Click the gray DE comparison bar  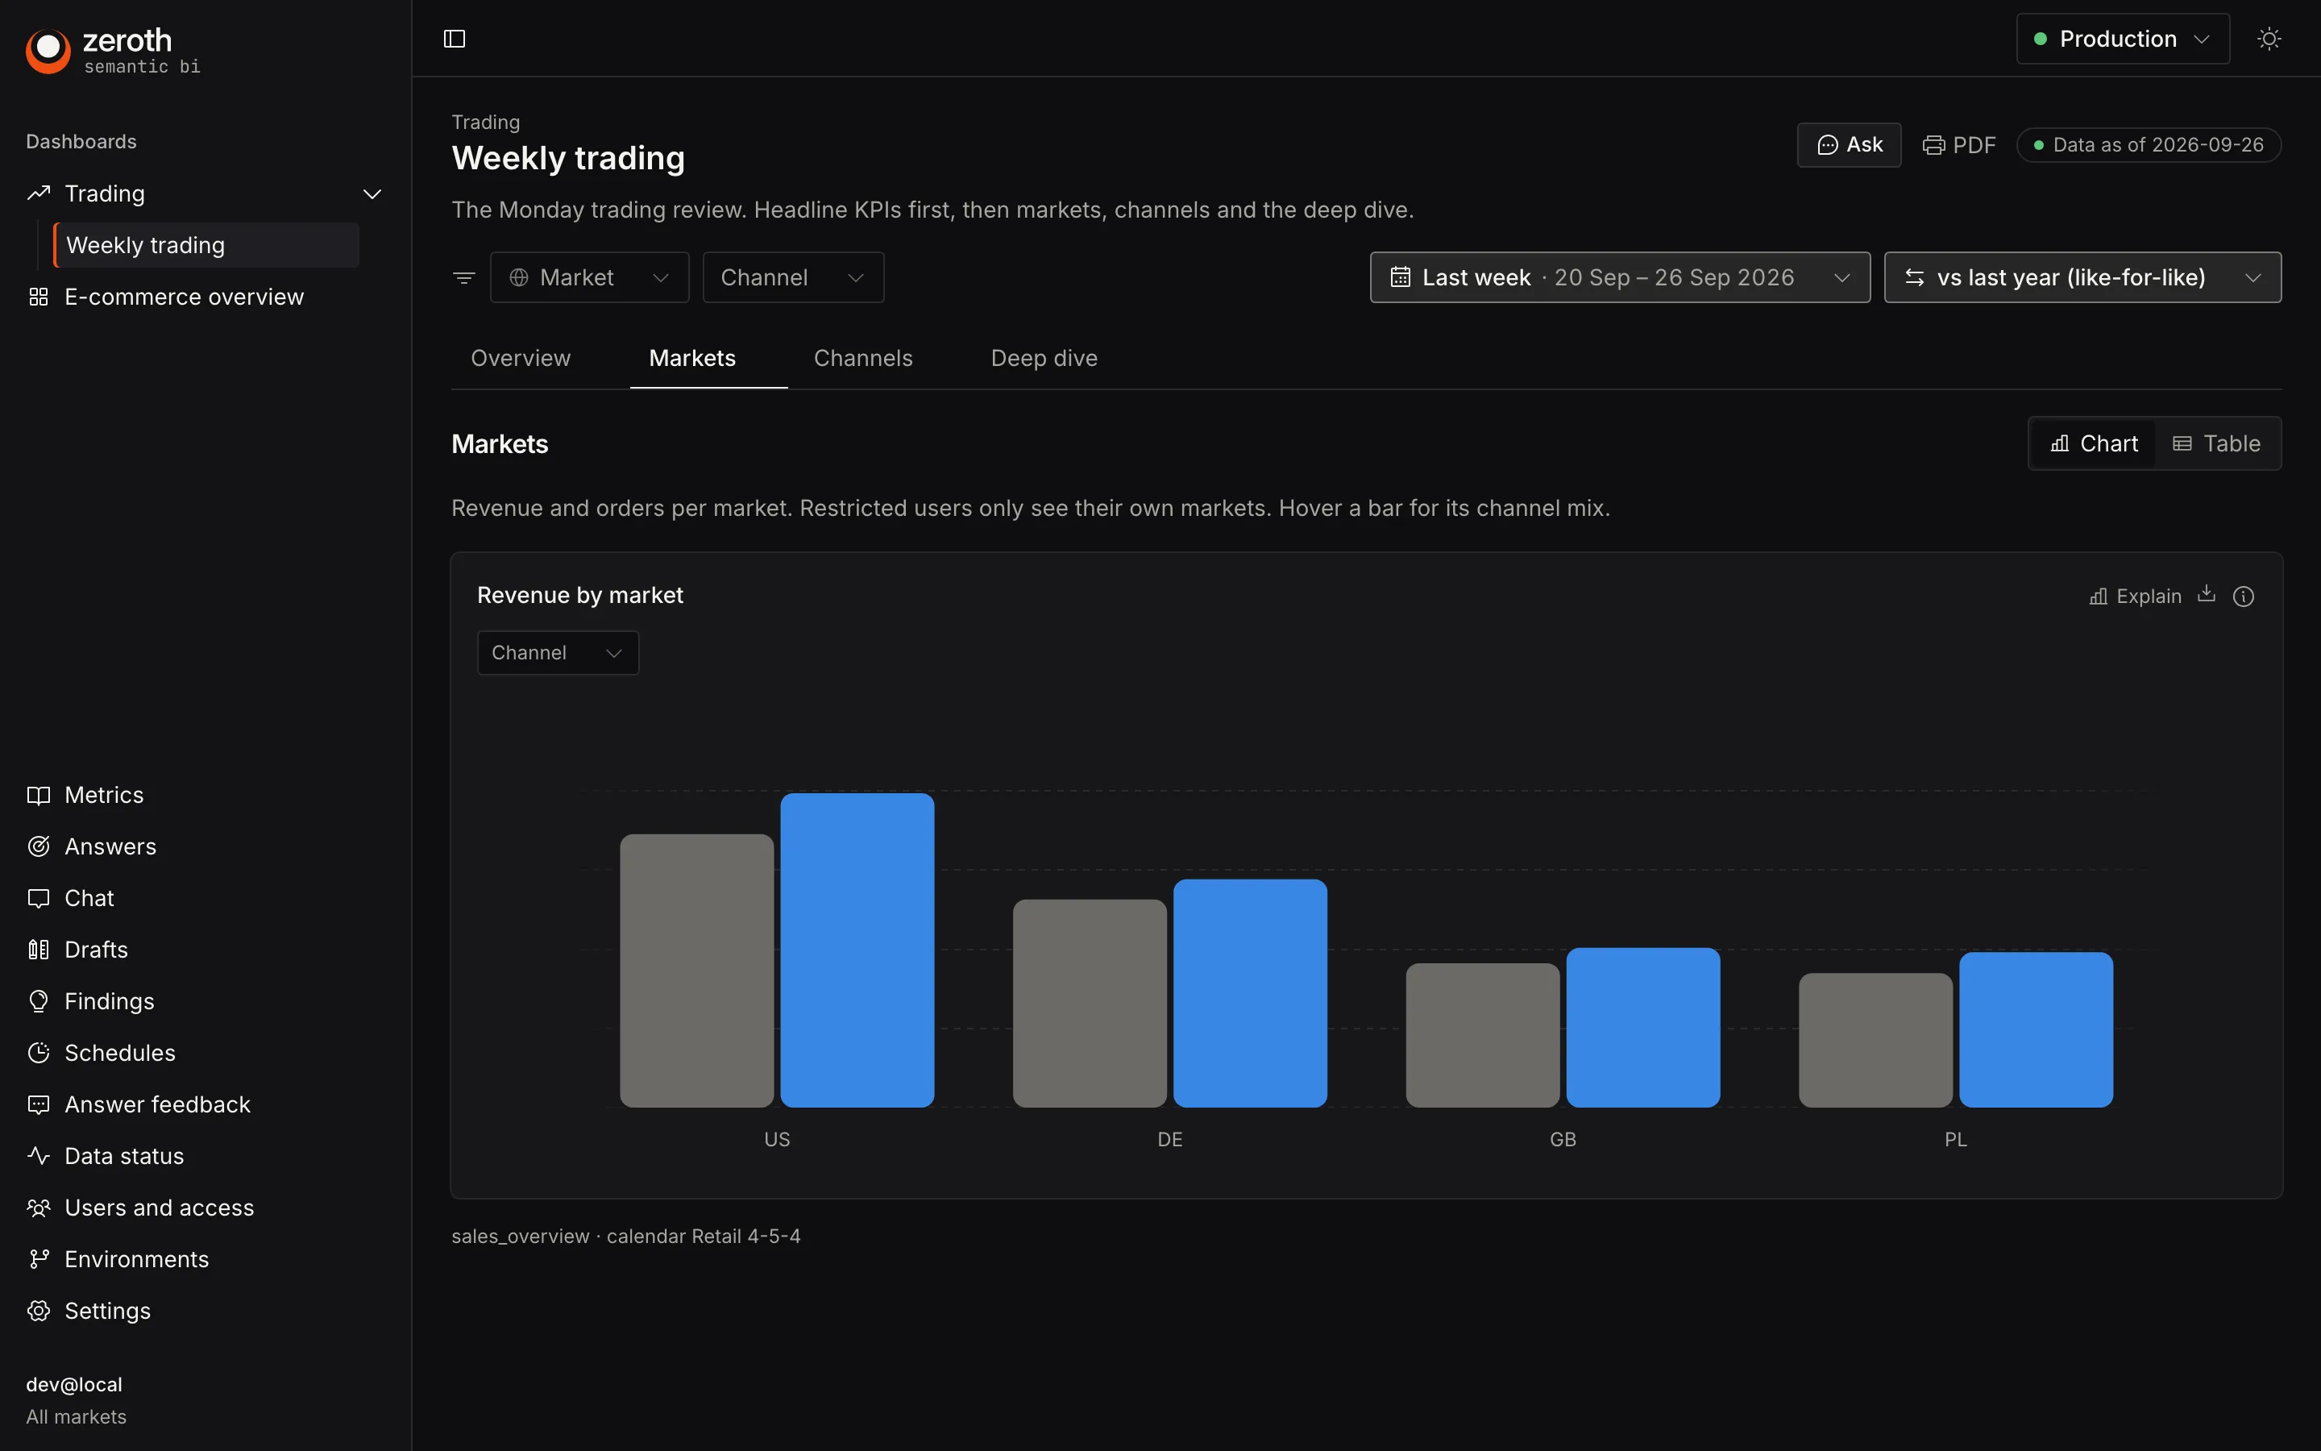click(x=1090, y=1003)
